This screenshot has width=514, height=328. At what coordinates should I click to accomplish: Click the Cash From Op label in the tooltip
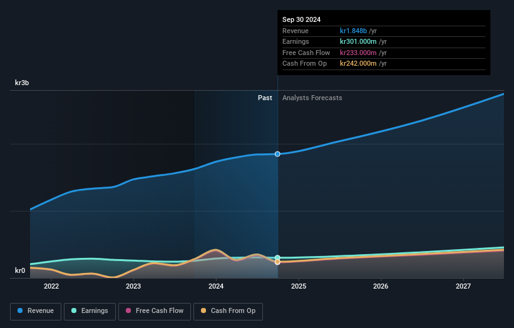click(304, 64)
